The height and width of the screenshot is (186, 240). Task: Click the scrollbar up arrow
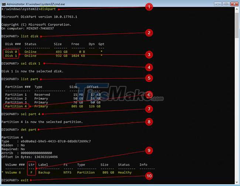237,9
